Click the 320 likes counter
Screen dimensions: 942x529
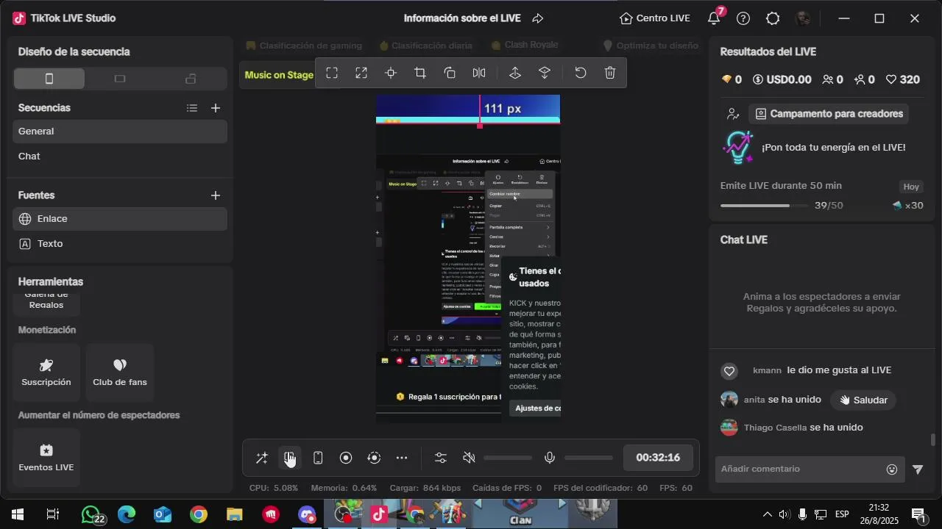(902, 79)
